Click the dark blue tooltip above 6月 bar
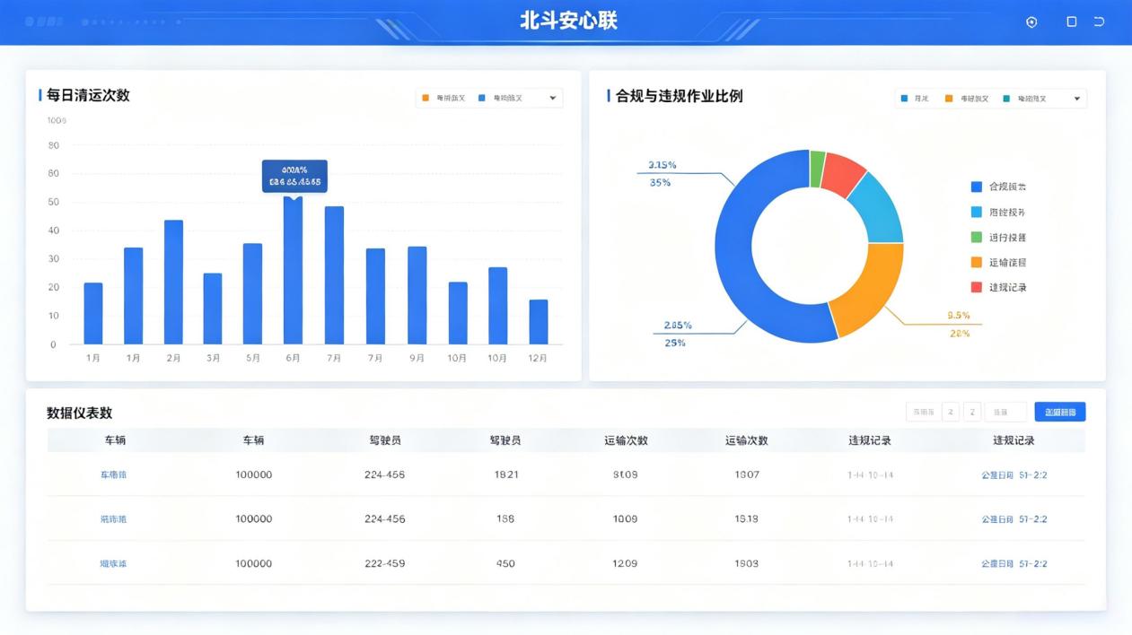The image size is (1132, 635). click(x=294, y=176)
